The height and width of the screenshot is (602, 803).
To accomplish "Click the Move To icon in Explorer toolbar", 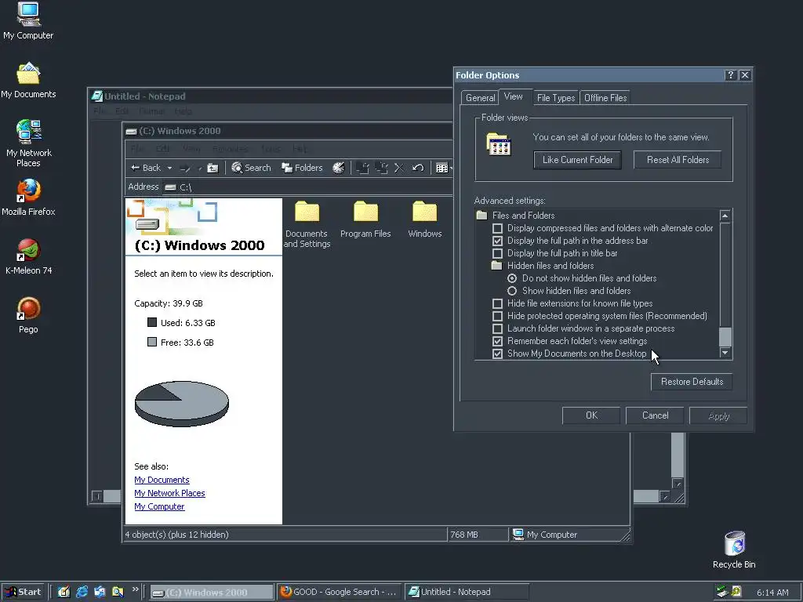I will (x=362, y=168).
